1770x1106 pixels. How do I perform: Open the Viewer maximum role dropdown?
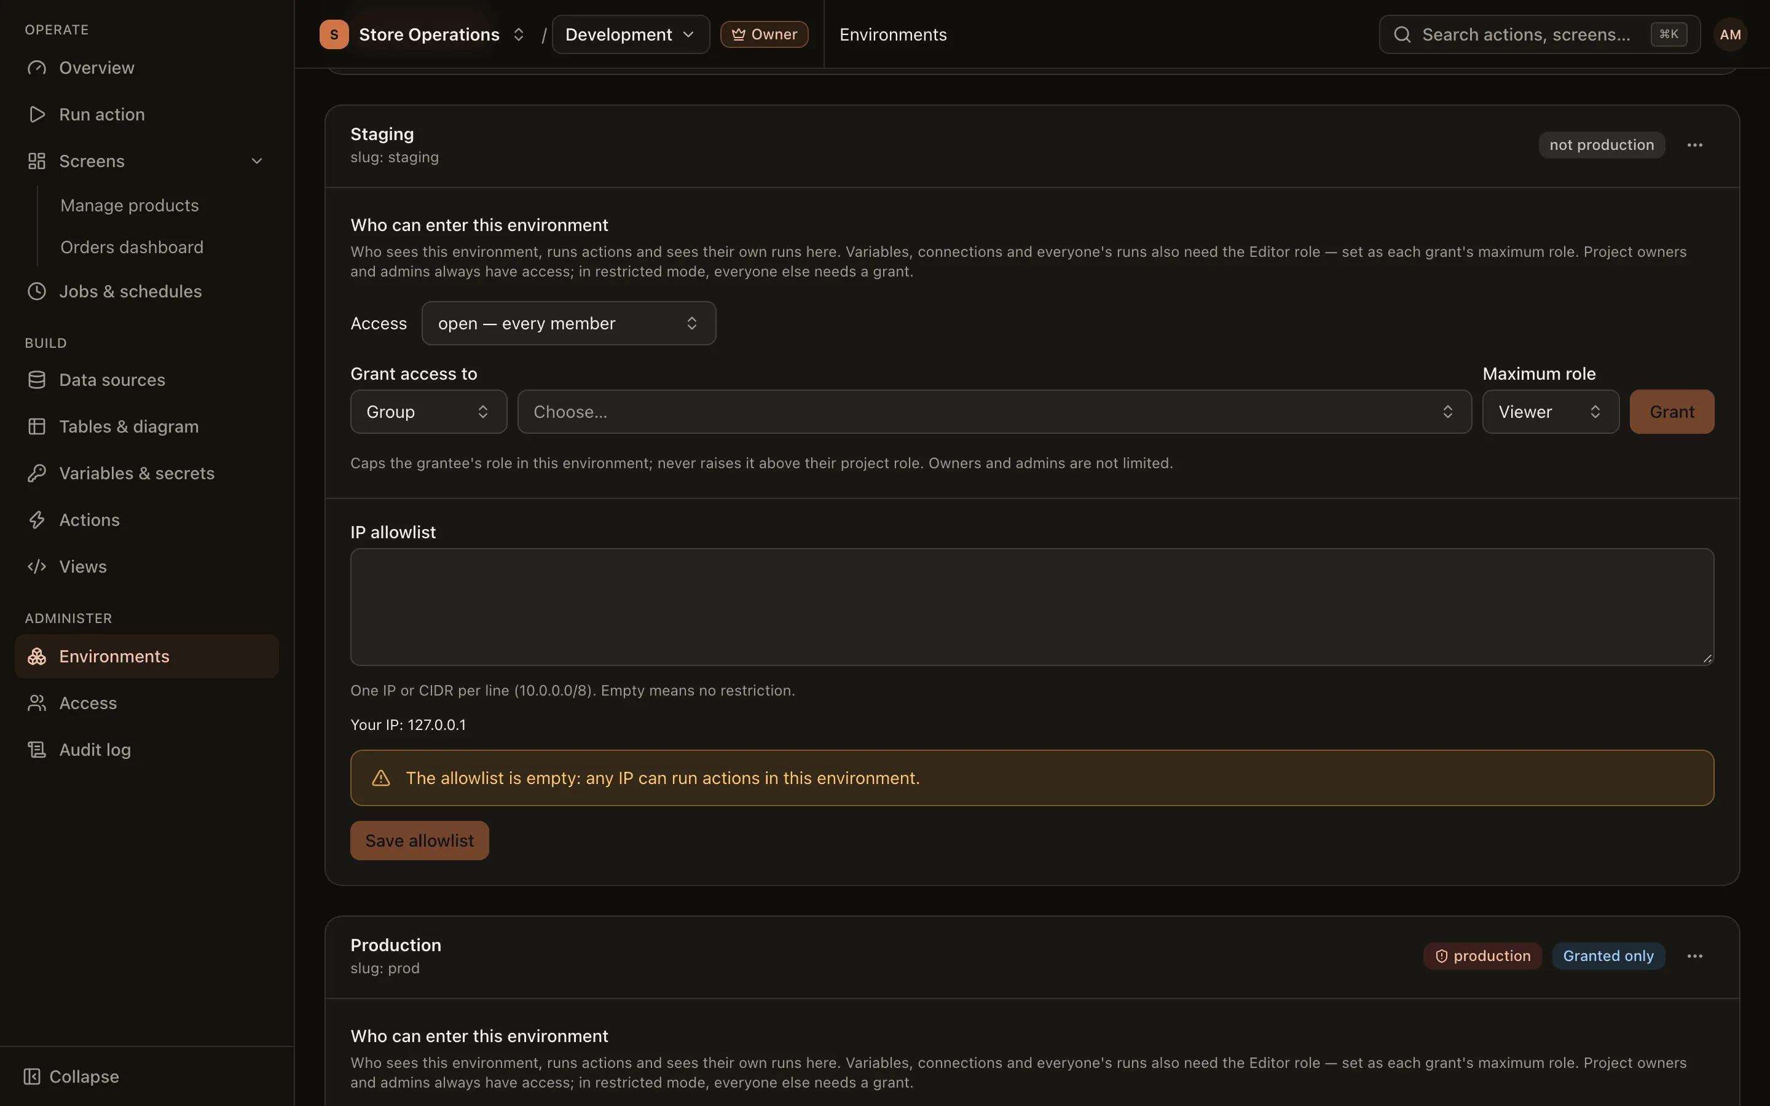pyautogui.click(x=1551, y=412)
